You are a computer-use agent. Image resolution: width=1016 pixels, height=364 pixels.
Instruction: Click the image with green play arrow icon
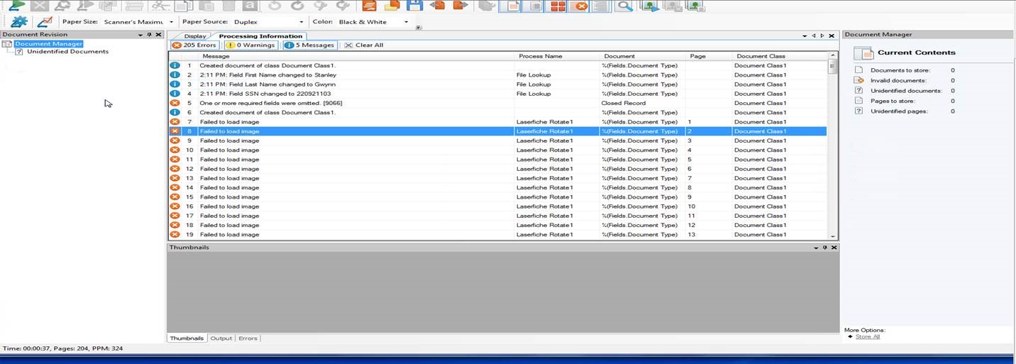[648, 6]
